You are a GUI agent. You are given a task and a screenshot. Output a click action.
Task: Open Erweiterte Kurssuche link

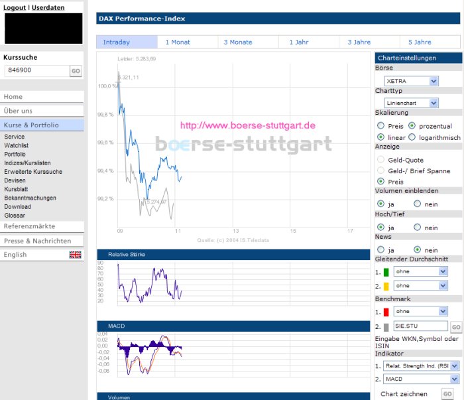coord(33,172)
